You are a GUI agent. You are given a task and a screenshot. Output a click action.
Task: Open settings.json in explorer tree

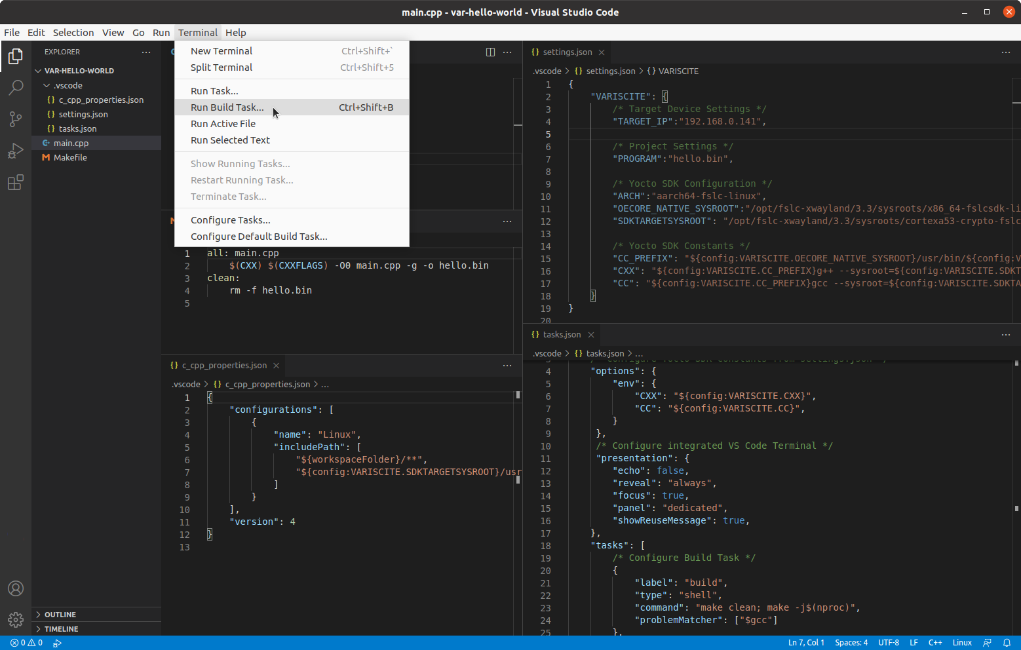point(96,115)
